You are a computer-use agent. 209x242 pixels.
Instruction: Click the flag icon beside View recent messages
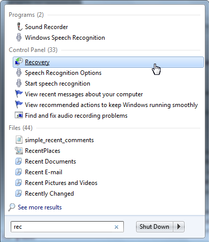tap(19, 94)
